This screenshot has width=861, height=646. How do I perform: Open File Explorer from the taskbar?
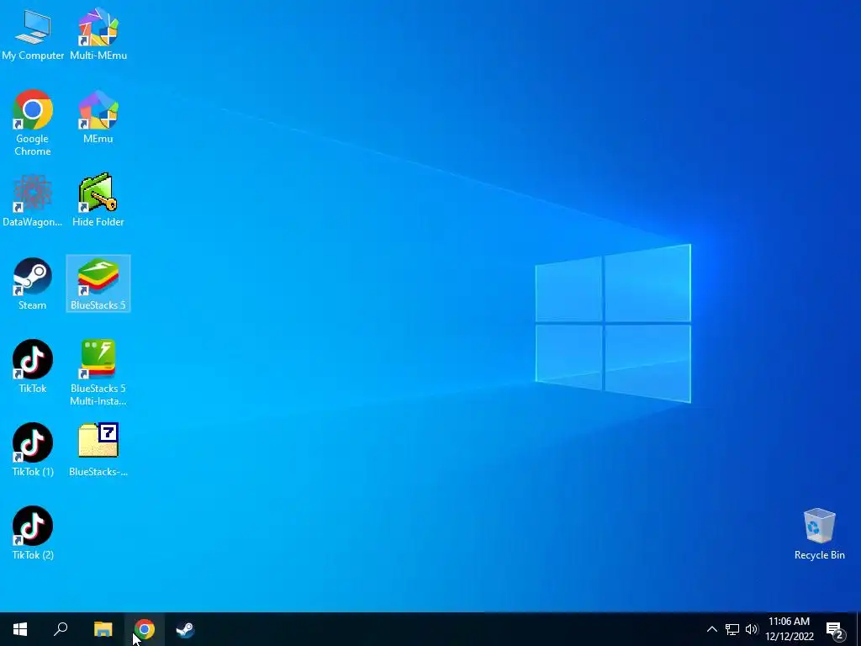point(103,629)
